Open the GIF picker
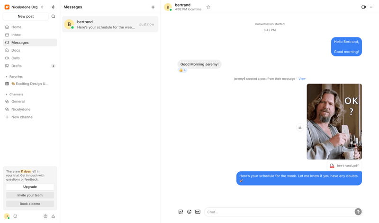Screen dimensions: 379x223 pyautogui.click(x=198, y=212)
